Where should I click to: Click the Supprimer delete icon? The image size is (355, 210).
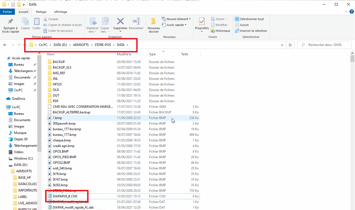[120, 22]
